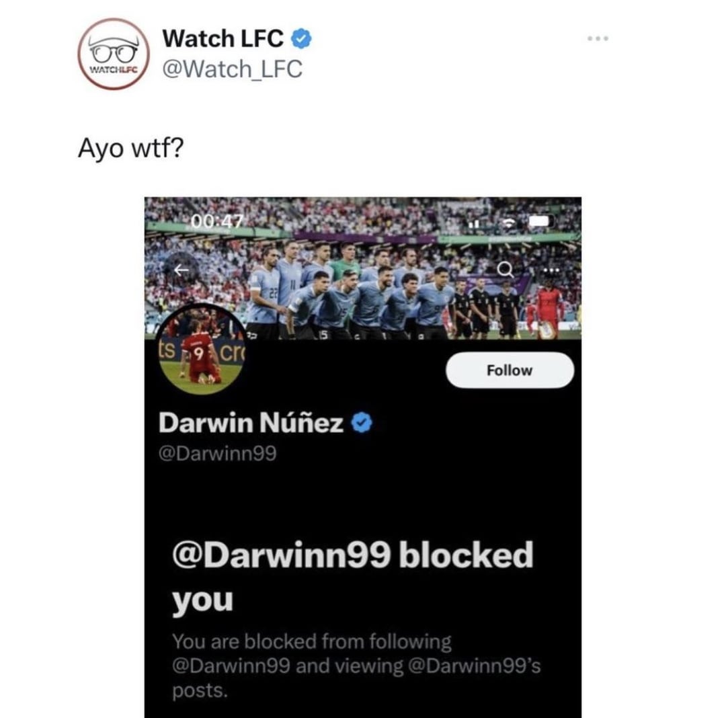Click the "Ayo wtf?" tweet text
This screenshot has width=726, height=718.
[x=130, y=149]
